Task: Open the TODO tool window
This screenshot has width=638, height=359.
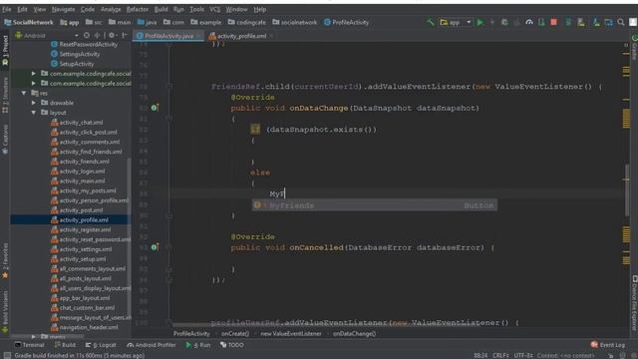Action: pos(232,345)
